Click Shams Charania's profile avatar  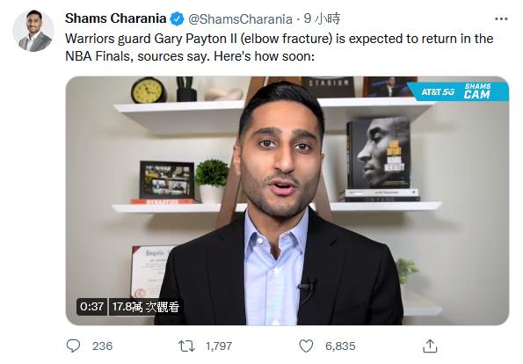point(33,31)
